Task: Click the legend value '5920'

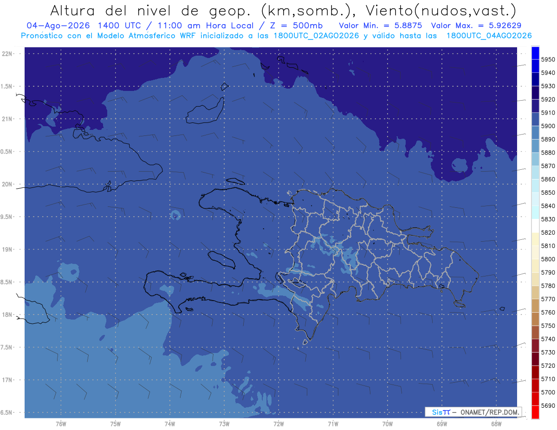Action: [x=548, y=100]
